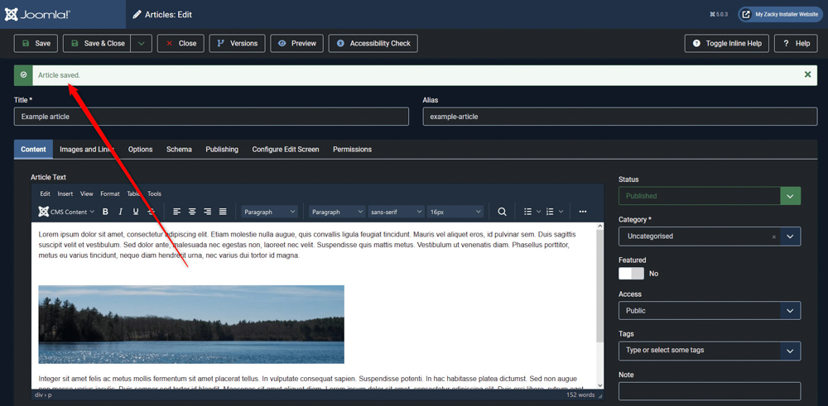Open the find and replace search icon
This screenshot has width=828, height=406.
(502, 212)
